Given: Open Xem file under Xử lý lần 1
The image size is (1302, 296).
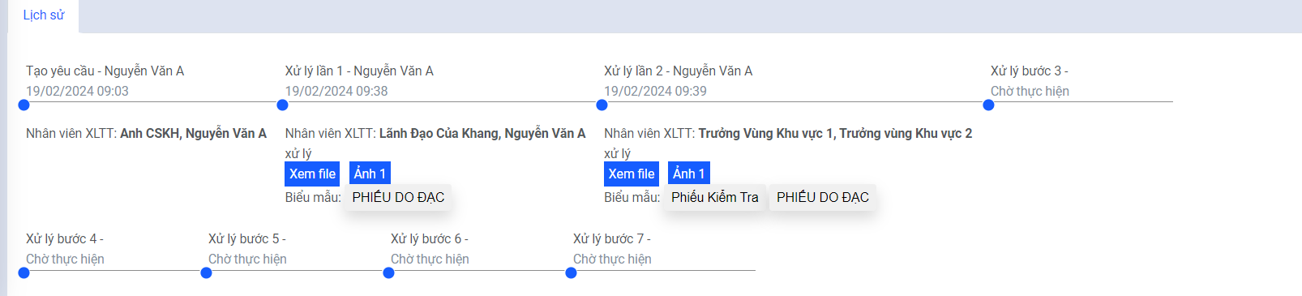Looking at the screenshot, I should pyautogui.click(x=312, y=174).
